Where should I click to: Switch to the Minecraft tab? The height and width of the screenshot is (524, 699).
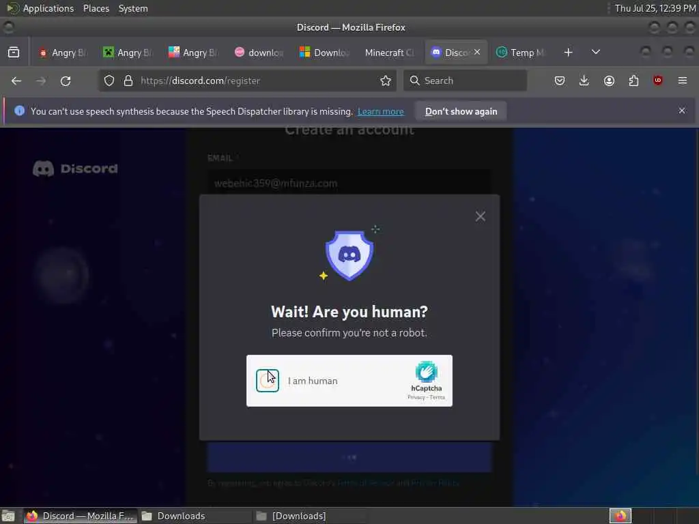(x=390, y=53)
